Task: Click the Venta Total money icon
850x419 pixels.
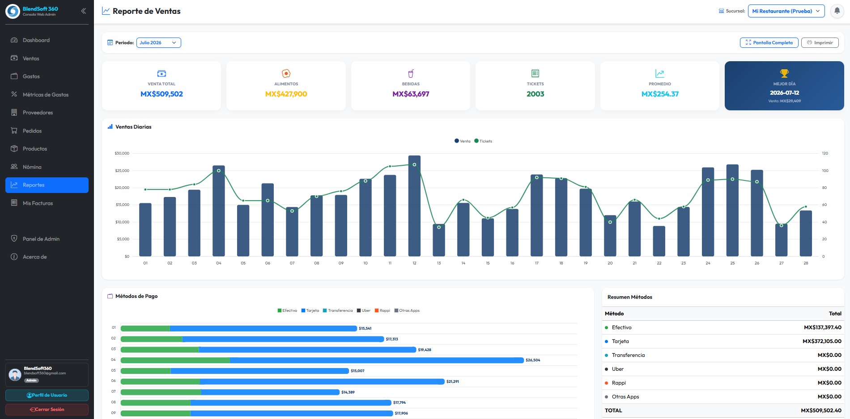Action: point(161,73)
